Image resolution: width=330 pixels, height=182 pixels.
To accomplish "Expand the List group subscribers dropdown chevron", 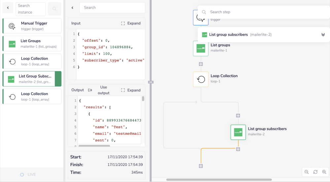I will point(323,35).
